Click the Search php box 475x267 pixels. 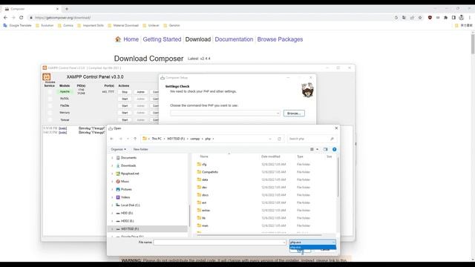(312, 139)
